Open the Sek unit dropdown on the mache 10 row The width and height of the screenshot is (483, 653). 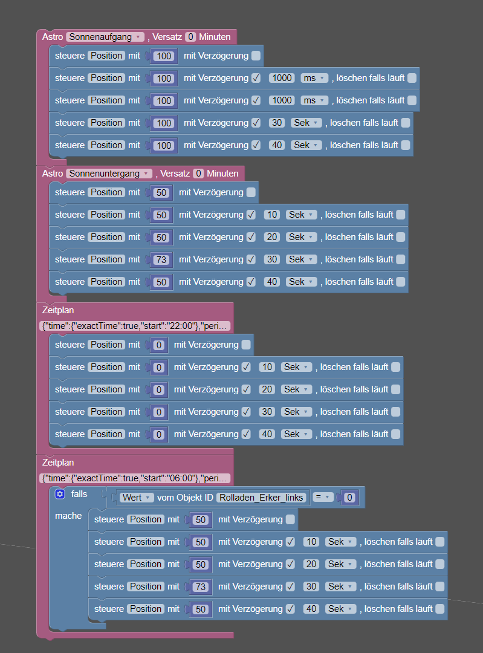[340, 542]
